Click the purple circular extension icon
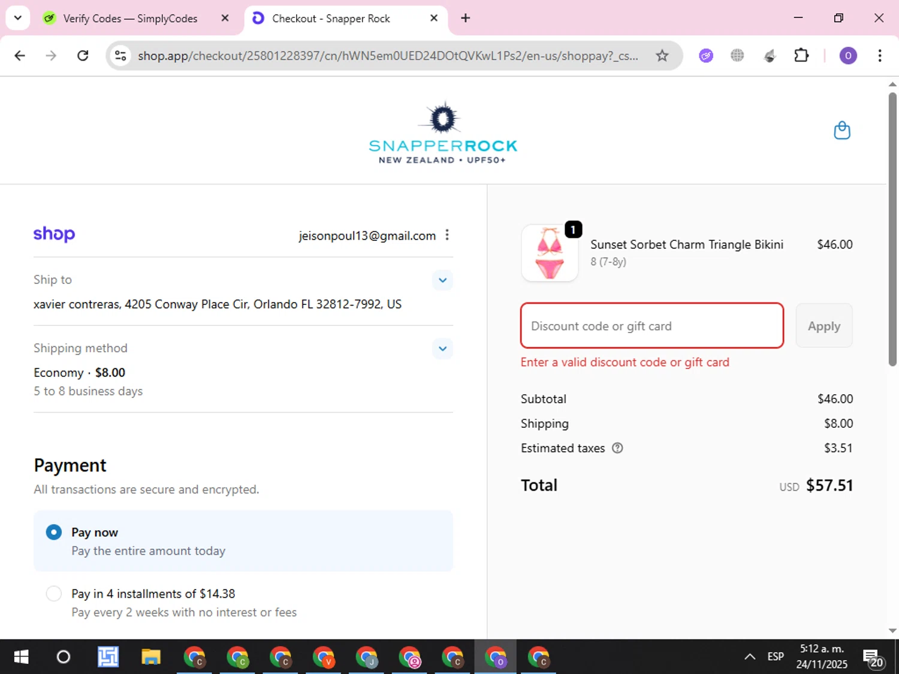Image resolution: width=899 pixels, height=674 pixels. [x=706, y=56]
